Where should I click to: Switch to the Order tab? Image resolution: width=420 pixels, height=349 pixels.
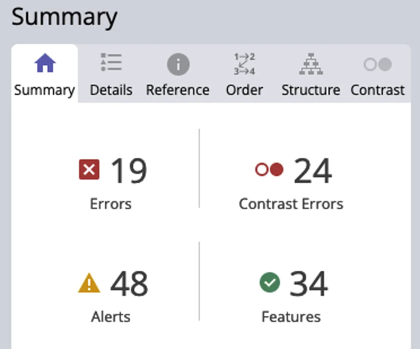pos(244,90)
